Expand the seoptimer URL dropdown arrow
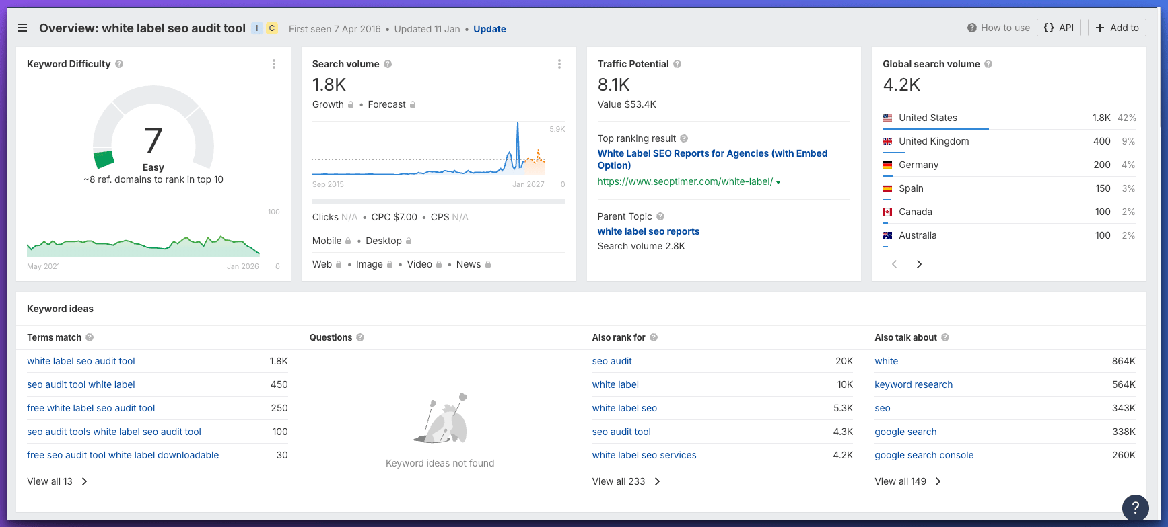Viewport: 1168px width, 527px height. point(778,182)
